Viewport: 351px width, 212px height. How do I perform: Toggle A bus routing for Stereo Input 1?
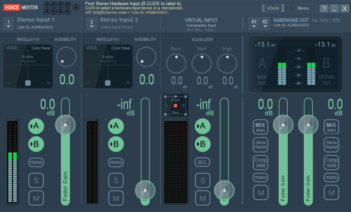36,126
